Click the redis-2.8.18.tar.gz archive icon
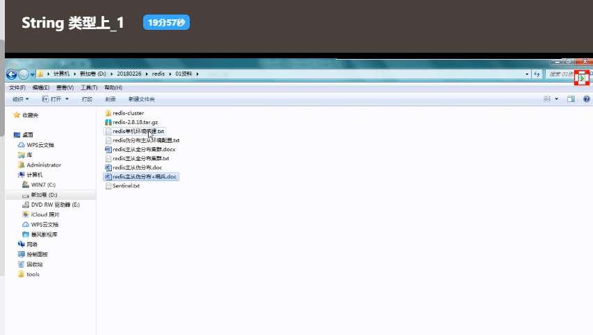The height and width of the screenshot is (335, 593). pyautogui.click(x=108, y=122)
